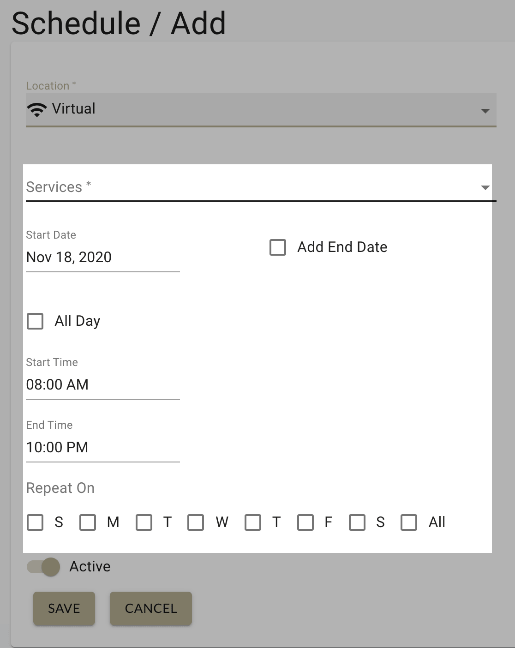Viewport: 515px width, 648px height.
Task: Select Friday repeat checkbox
Action: 305,522
